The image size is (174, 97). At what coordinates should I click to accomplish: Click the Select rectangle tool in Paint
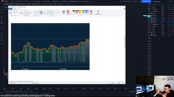coord(22,11)
